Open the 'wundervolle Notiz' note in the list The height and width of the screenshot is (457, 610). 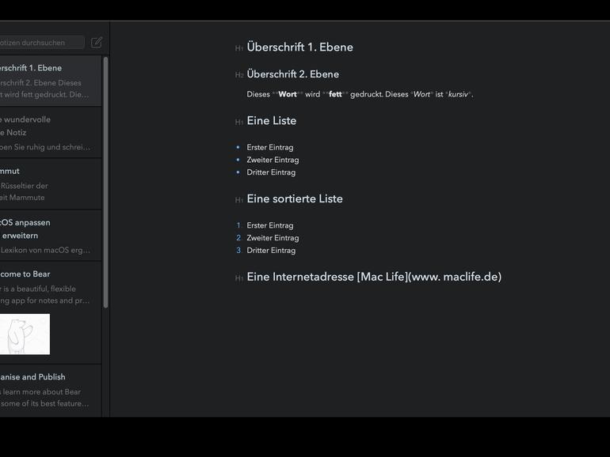[49, 133]
